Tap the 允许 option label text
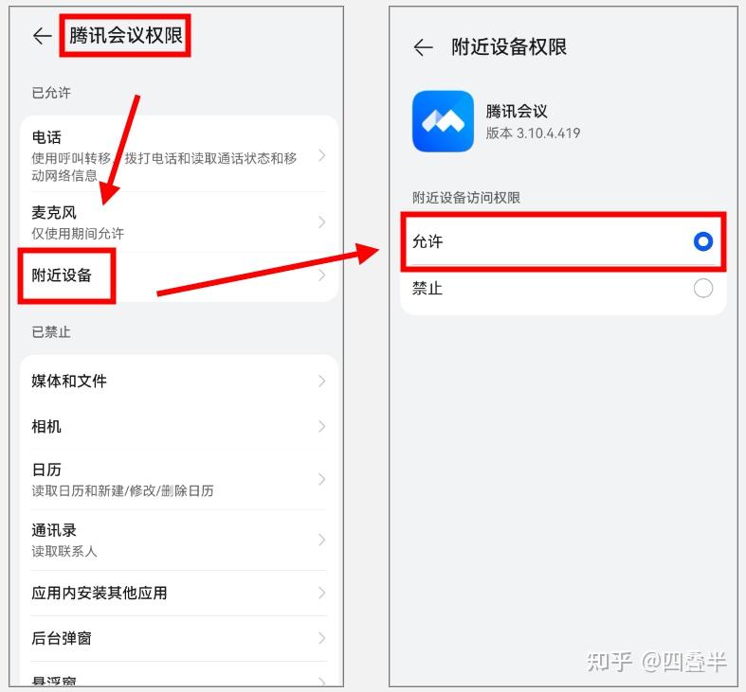Image resolution: width=746 pixels, height=692 pixels. [428, 241]
